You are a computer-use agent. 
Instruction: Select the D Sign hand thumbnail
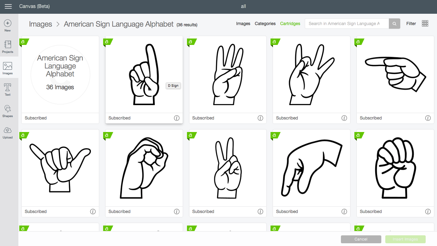[x=144, y=74]
